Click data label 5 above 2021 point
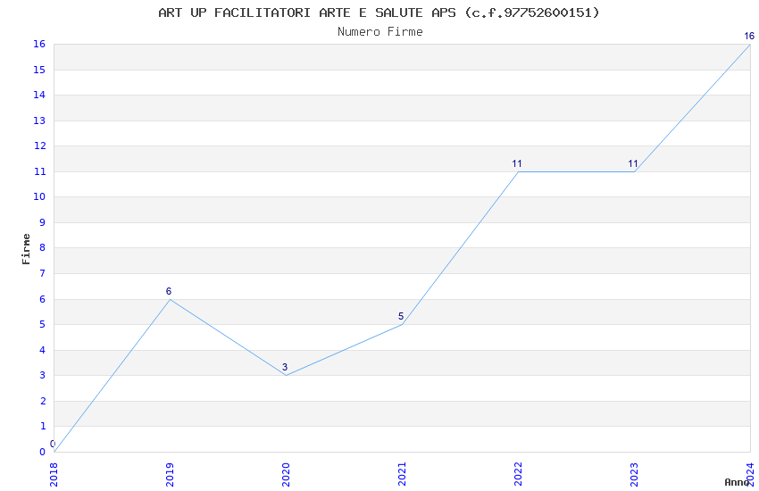This screenshot has width=759, height=491. 401,316
